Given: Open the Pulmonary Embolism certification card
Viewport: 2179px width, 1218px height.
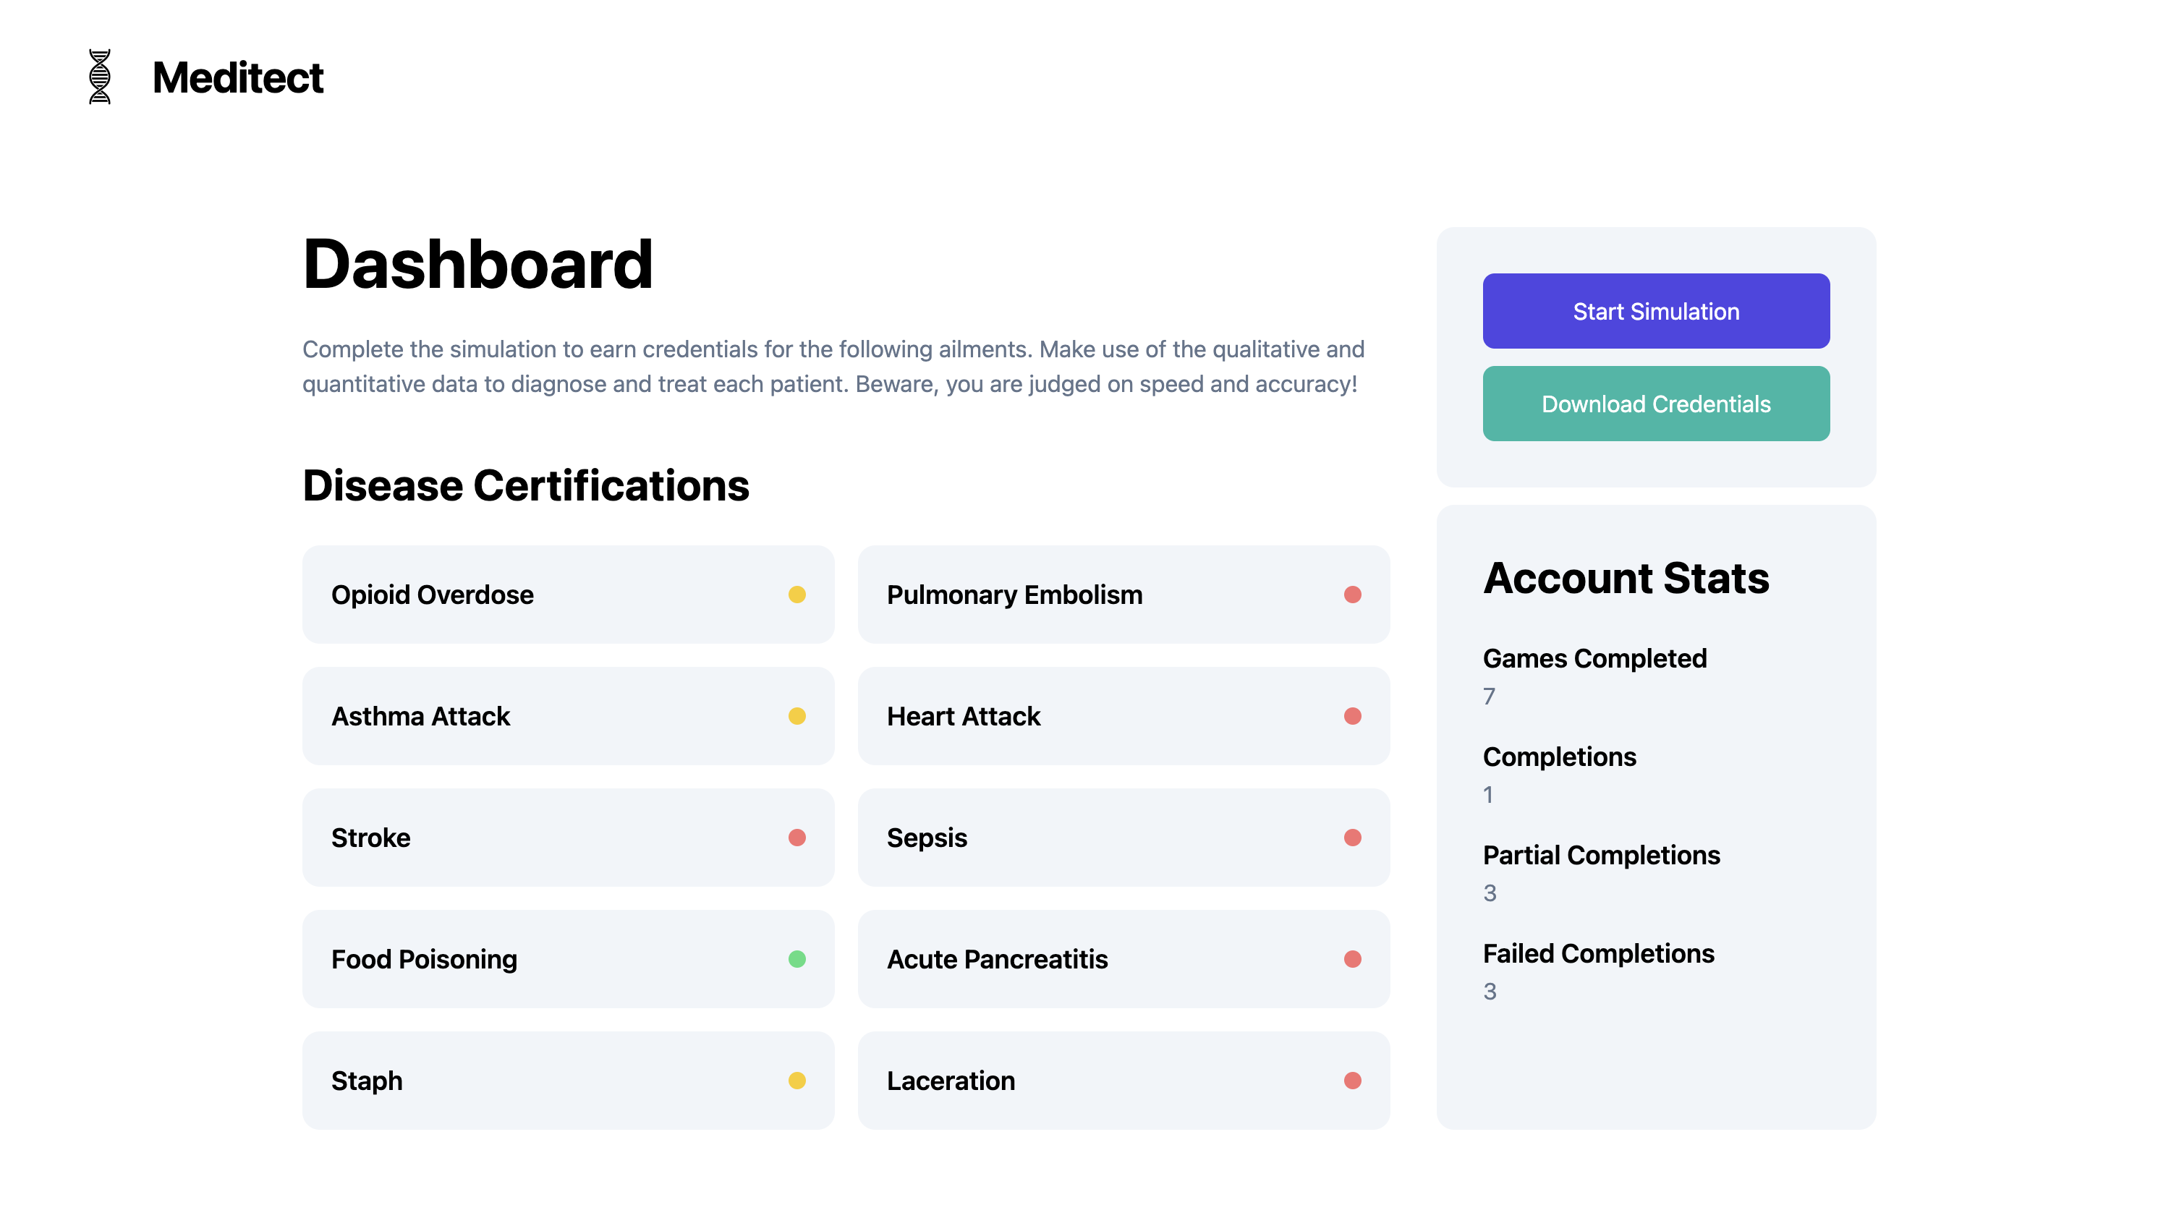Looking at the screenshot, I should (1124, 595).
